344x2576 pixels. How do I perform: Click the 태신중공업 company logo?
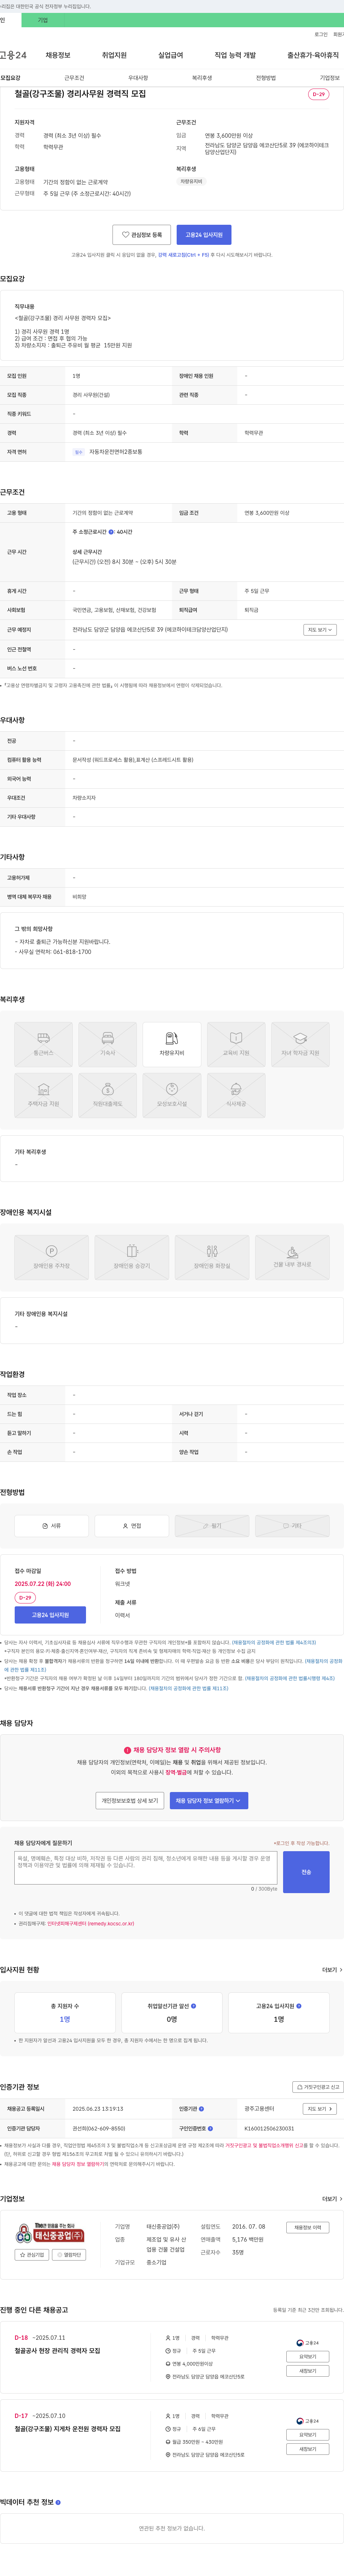coord(50,2233)
